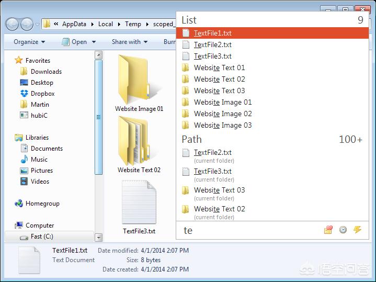The height and width of the screenshot is (282, 376).
Task: Choose Website Text 03 in List results
Action: (272, 91)
